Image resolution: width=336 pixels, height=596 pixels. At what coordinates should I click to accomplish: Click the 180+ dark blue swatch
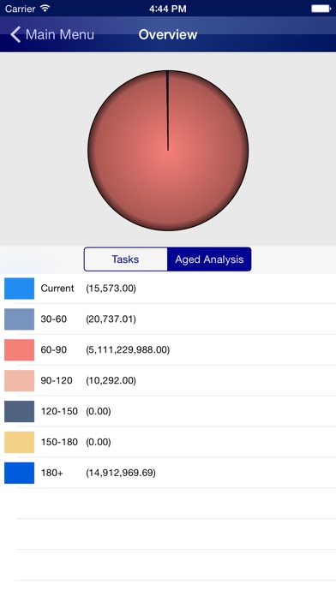[20, 473]
